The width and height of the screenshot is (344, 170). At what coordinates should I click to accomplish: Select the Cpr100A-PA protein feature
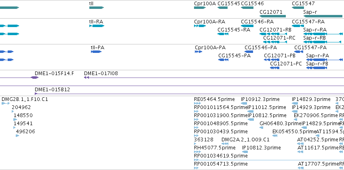click(x=198, y=52)
